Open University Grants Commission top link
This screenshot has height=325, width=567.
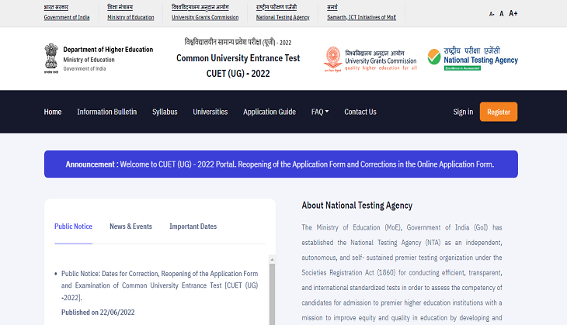pyautogui.click(x=205, y=17)
